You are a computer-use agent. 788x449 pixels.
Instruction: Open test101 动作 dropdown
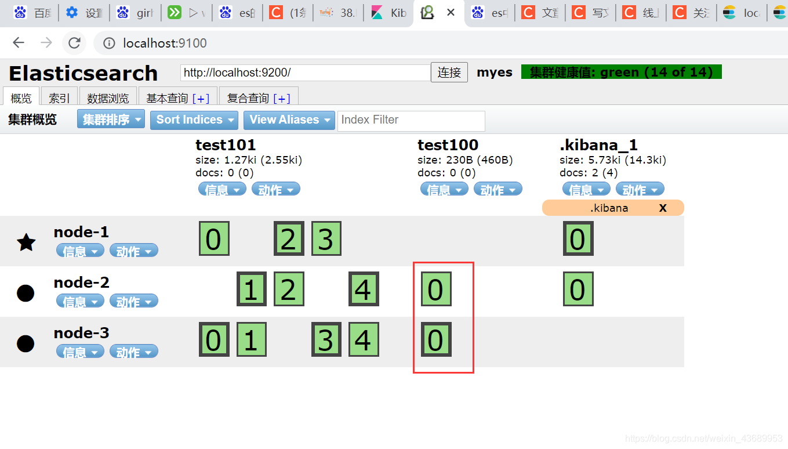[276, 189]
